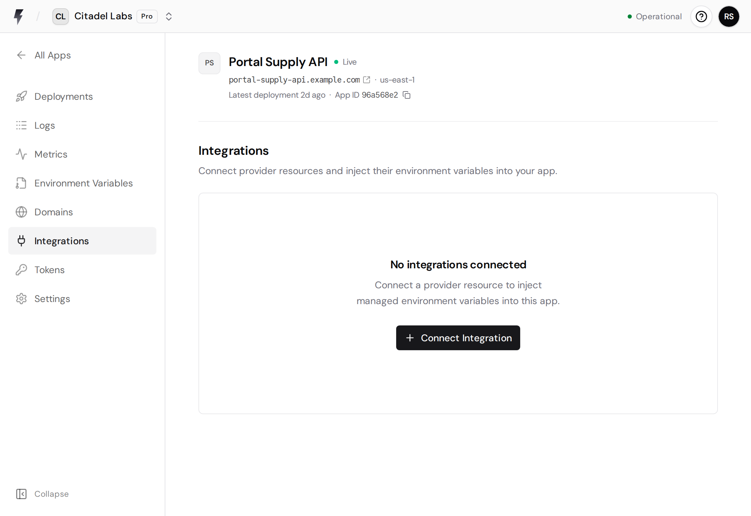Viewport: 751px width, 516px height.
Task: Click the Settings gear icon
Action: click(21, 299)
